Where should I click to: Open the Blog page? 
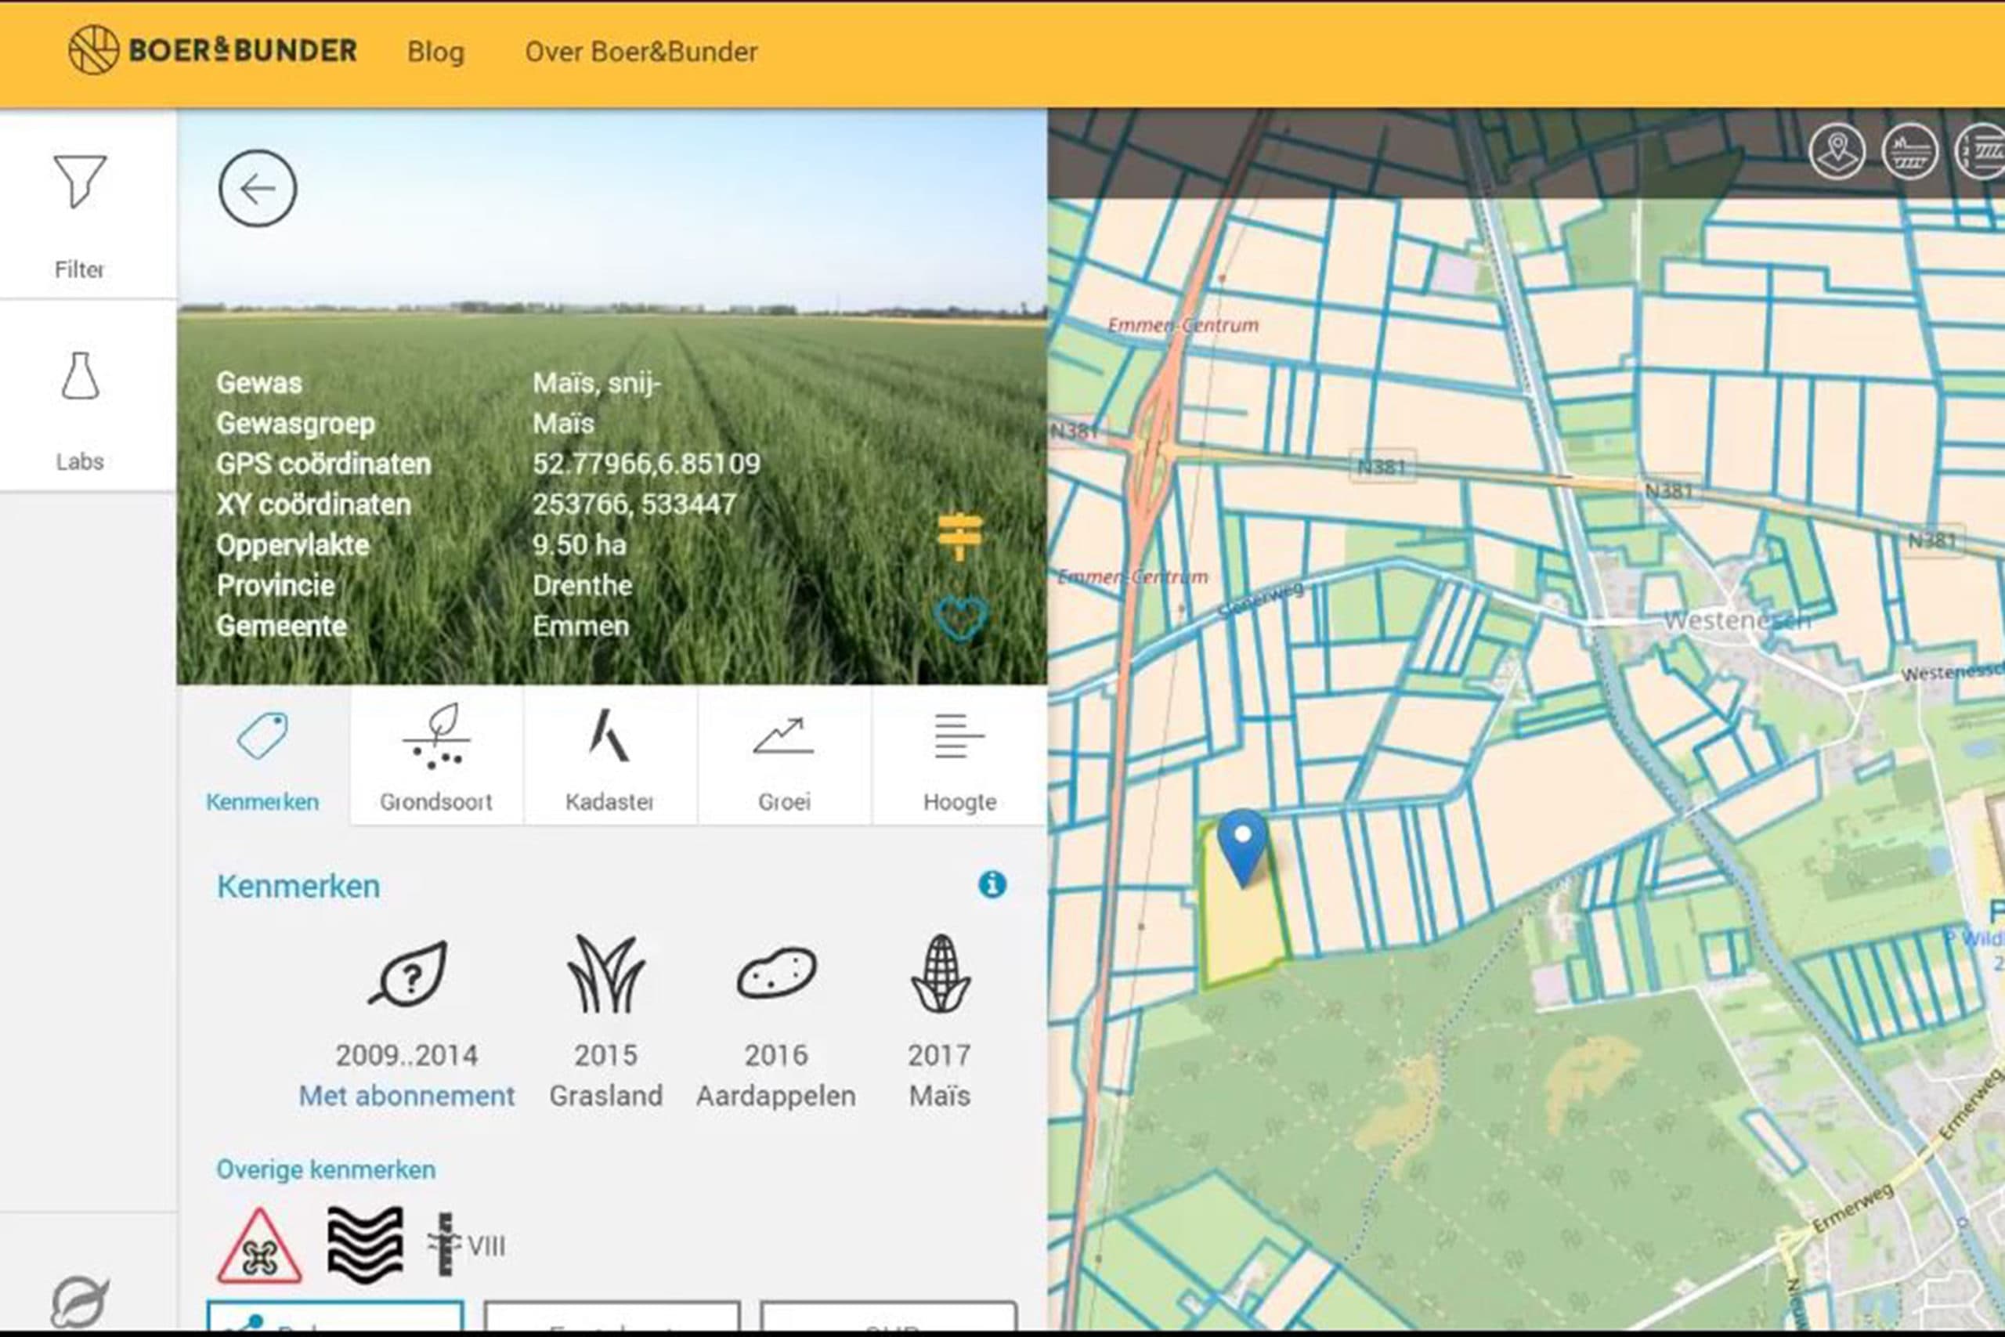pos(435,52)
